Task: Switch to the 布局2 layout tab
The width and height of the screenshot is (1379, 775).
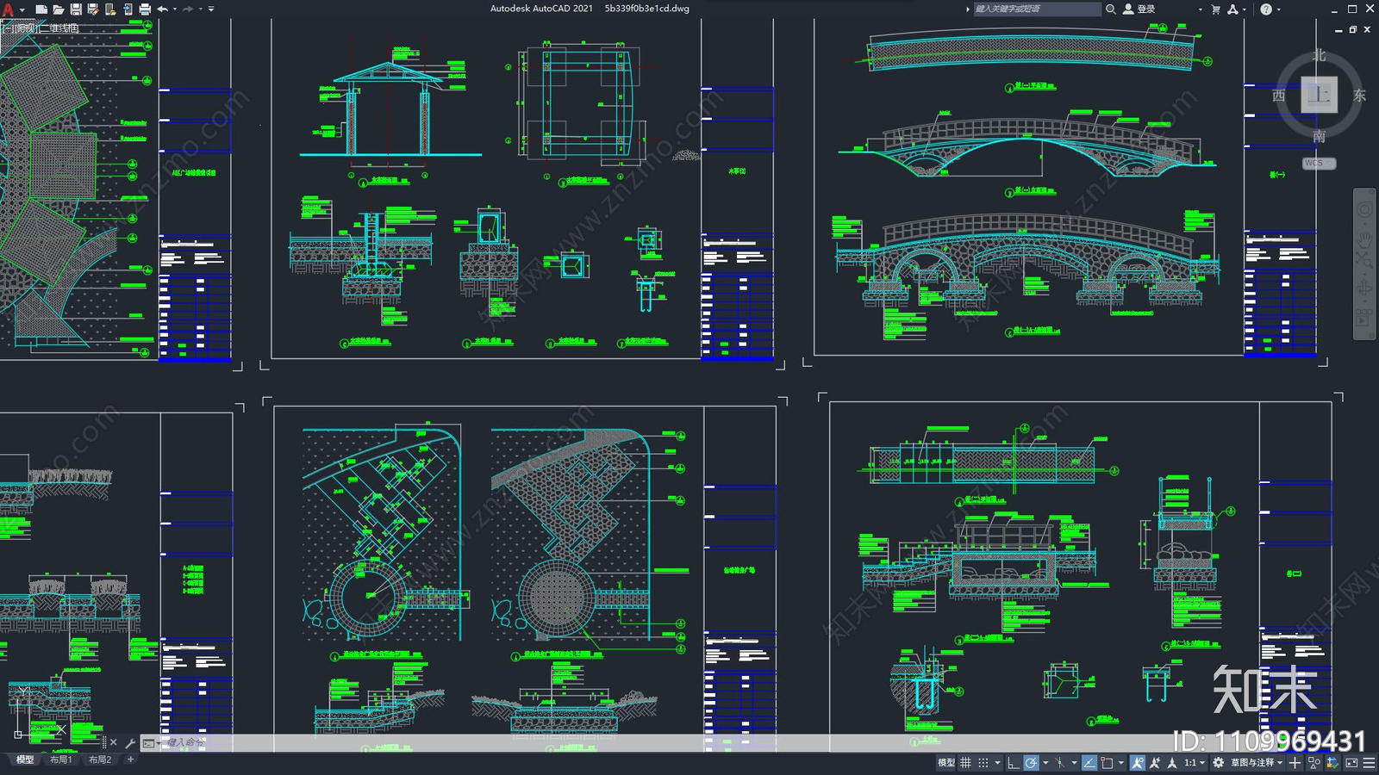Action: [x=100, y=759]
